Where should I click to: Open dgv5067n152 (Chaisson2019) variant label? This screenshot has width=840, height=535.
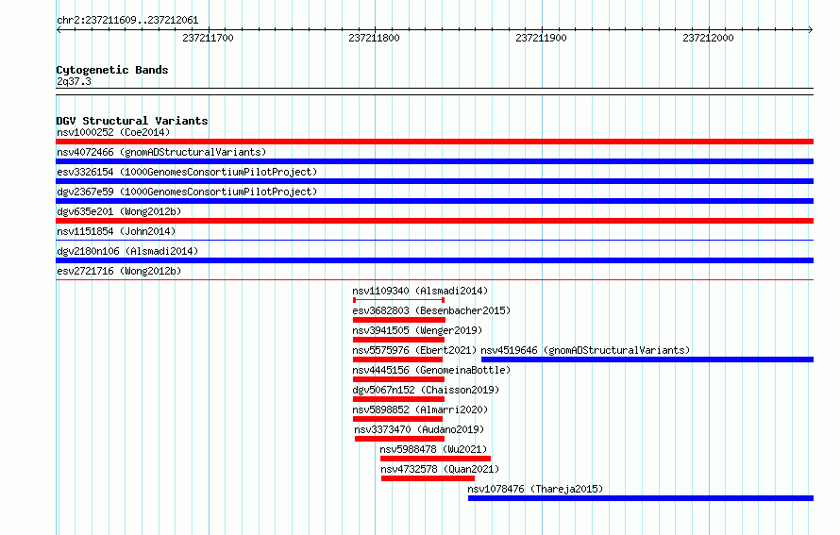point(426,390)
